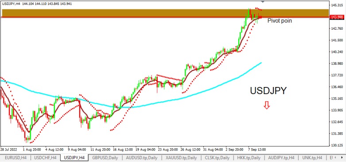Click the 133.905 price axis label
The height and width of the screenshot is (162, 346).
click(x=337, y=110)
